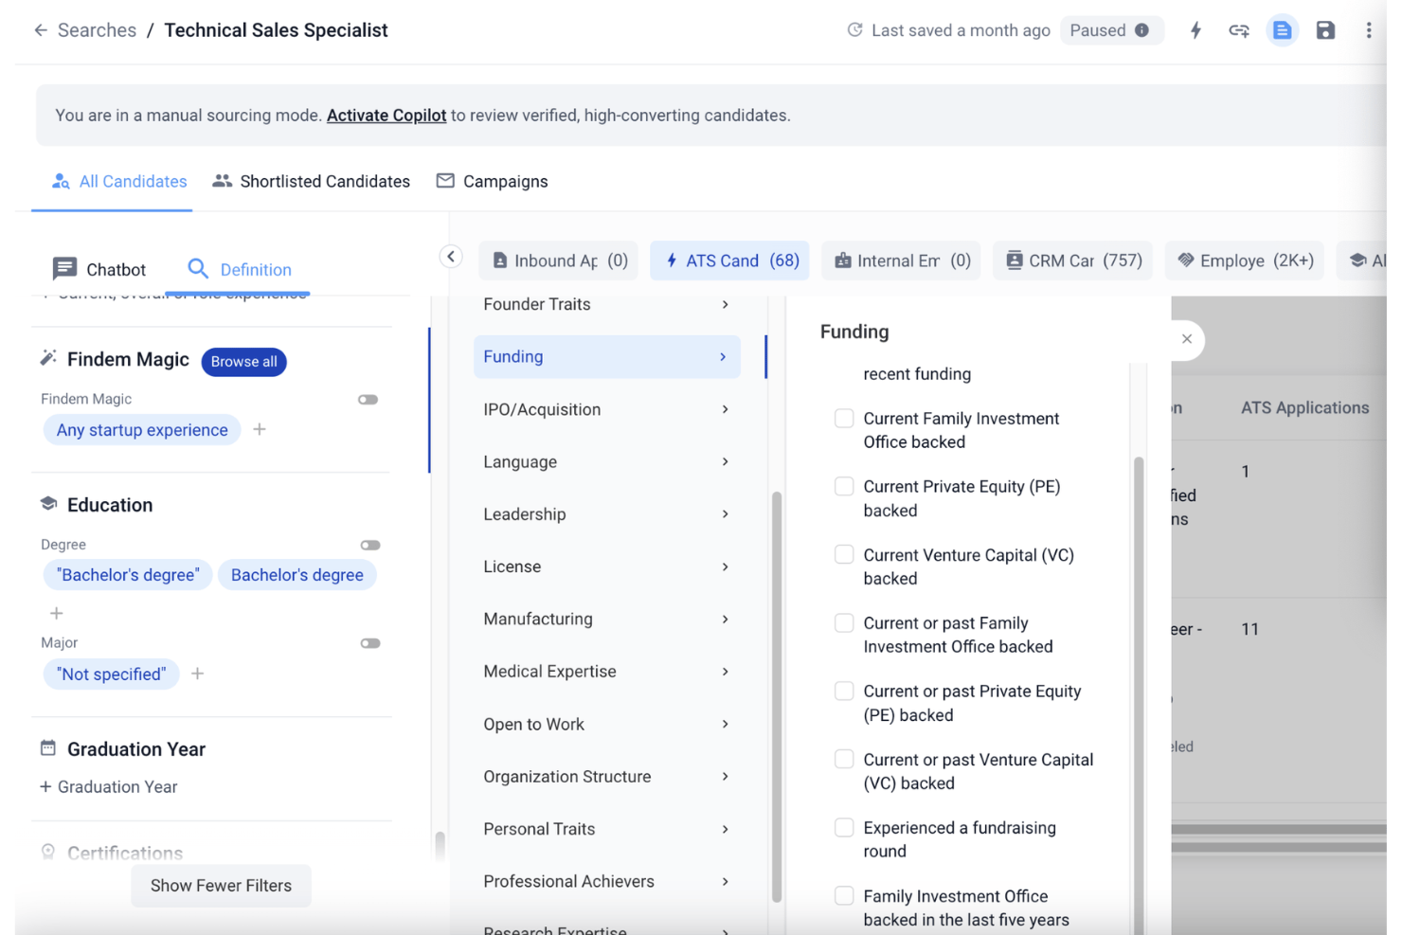
Task: Check Current Venture Capital (VC) backed
Action: tap(843, 555)
